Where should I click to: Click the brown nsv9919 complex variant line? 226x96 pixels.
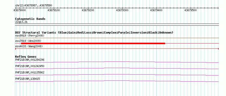(117, 38)
